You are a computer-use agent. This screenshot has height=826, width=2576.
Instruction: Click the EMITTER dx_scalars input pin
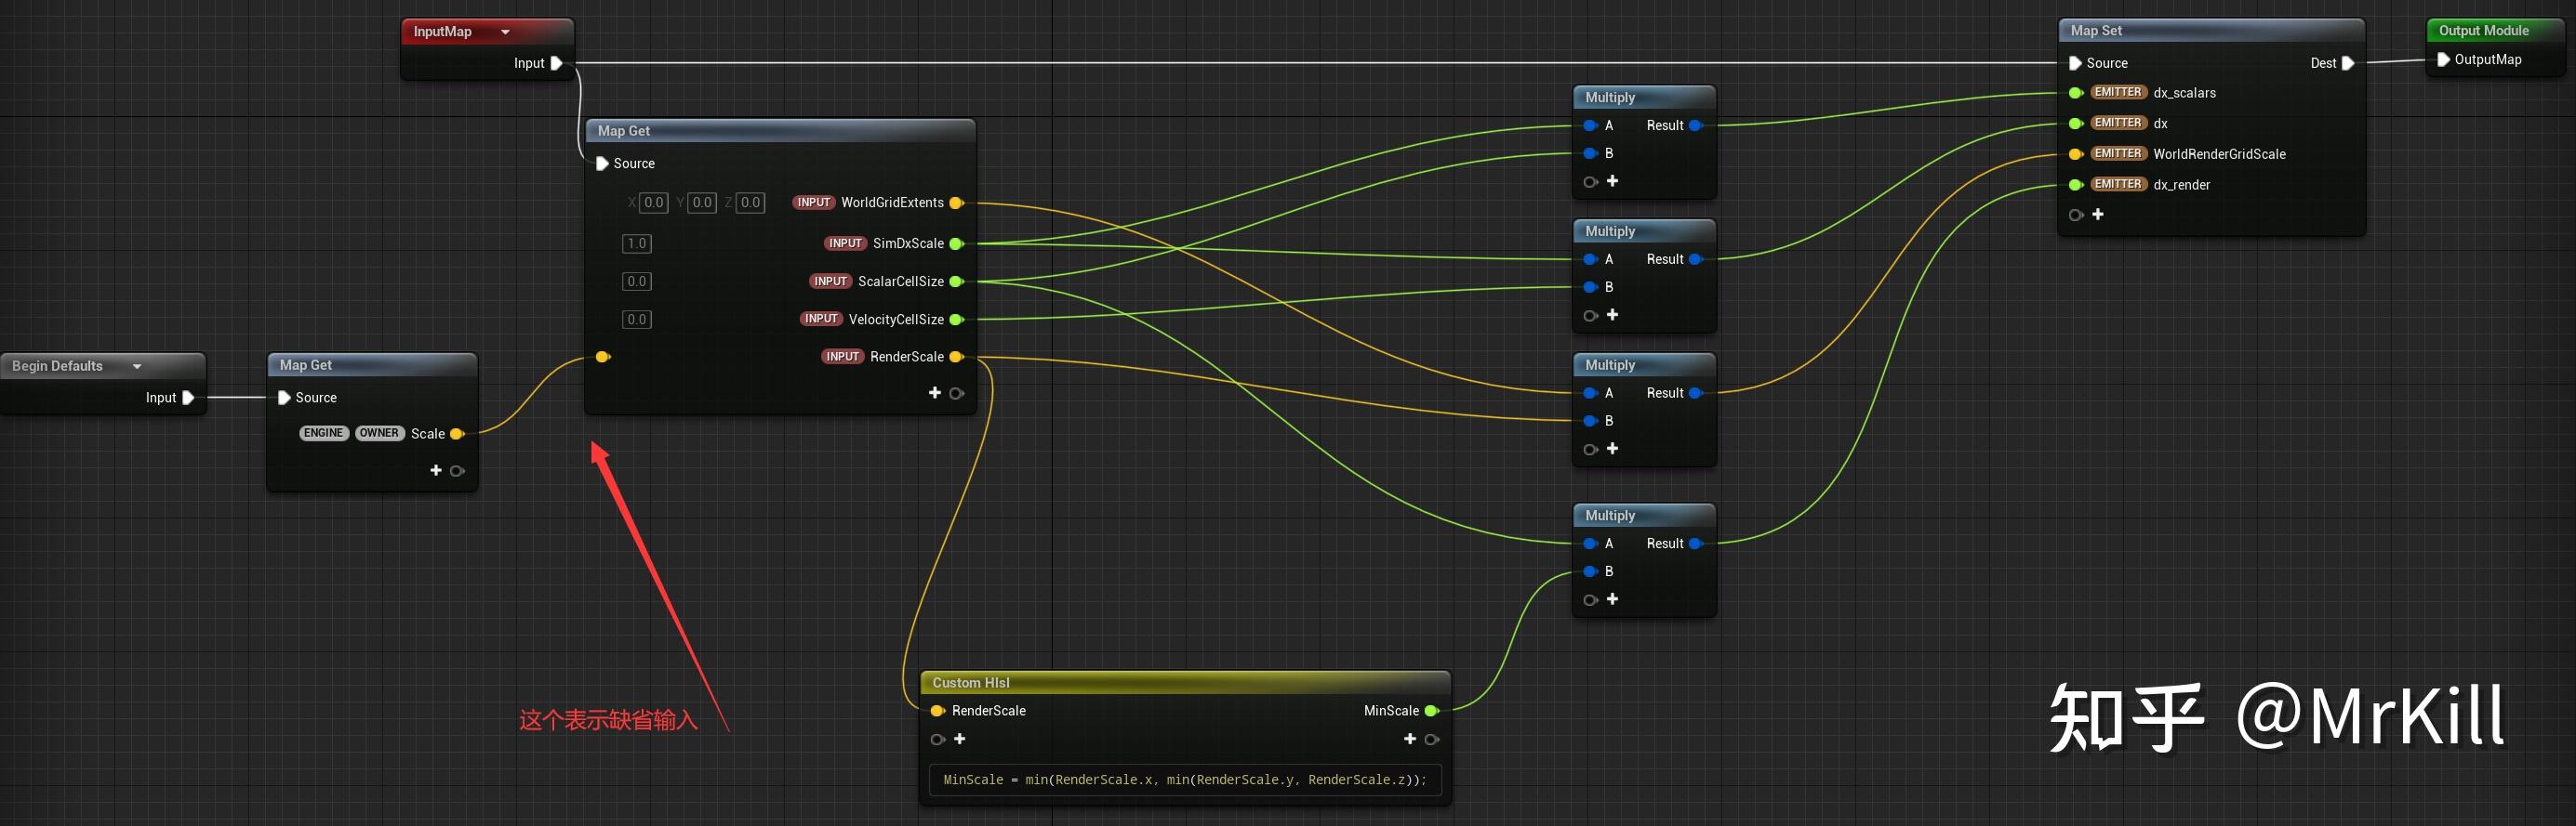coord(2076,93)
